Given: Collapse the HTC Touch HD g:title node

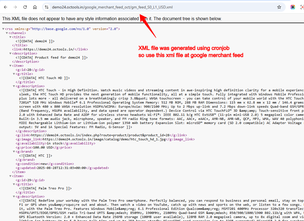Looking at the screenshot, I should pos(14,74).
